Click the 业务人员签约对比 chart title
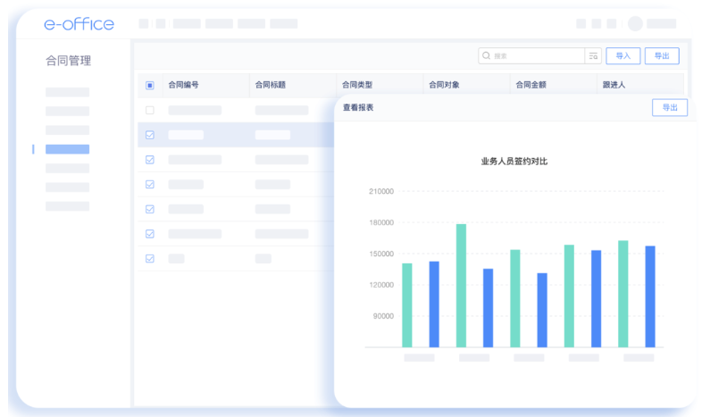Viewport: 702px width, 417px height. (x=514, y=161)
